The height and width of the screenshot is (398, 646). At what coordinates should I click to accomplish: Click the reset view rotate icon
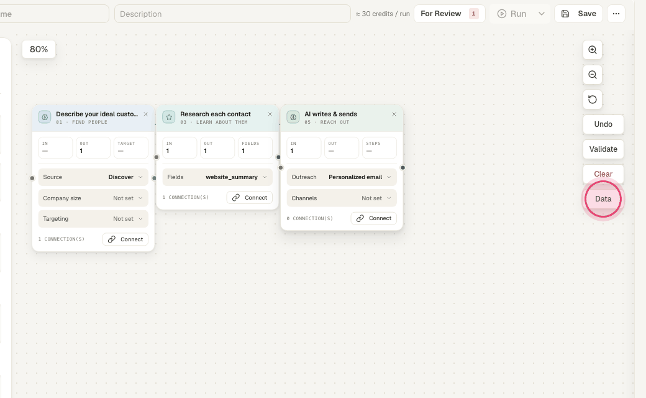[593, 99]
